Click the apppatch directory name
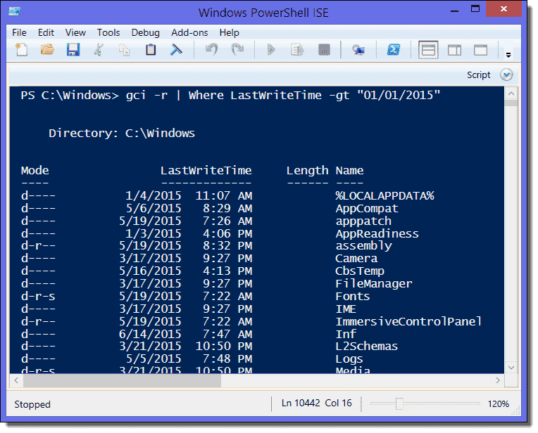Viewport: 538px width, 433px height. pyautogui.click(x=363, y=221)
